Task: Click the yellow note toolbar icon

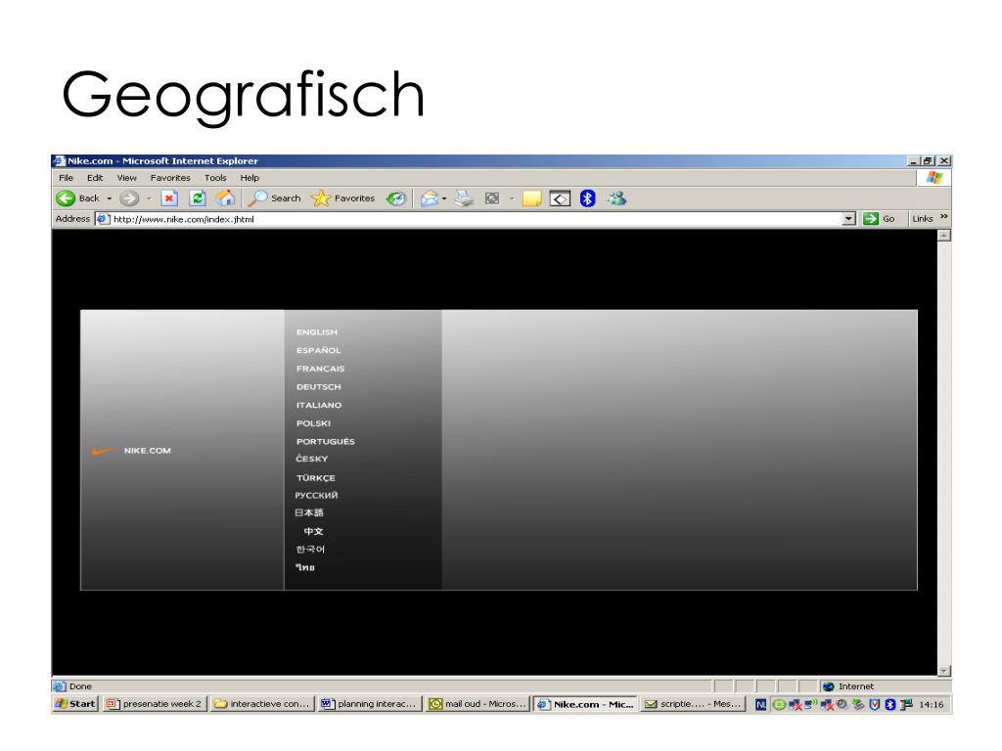Action: (x=531, y=199)
